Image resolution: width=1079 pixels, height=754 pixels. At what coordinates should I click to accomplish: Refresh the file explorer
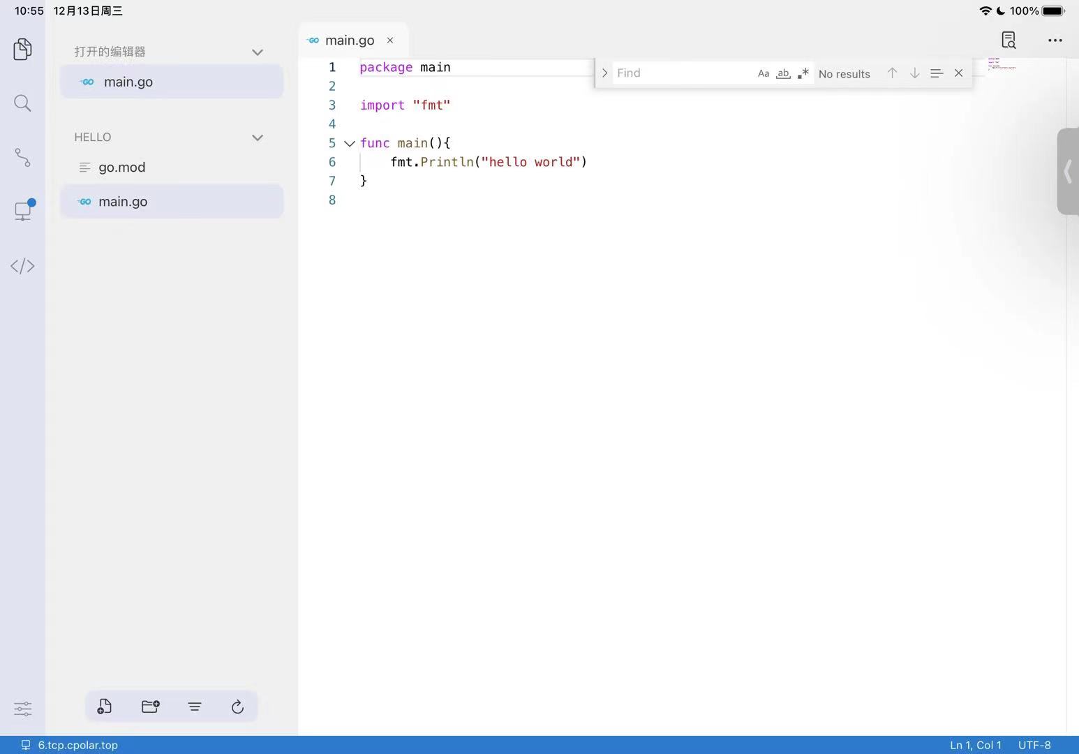coord(237,707)
